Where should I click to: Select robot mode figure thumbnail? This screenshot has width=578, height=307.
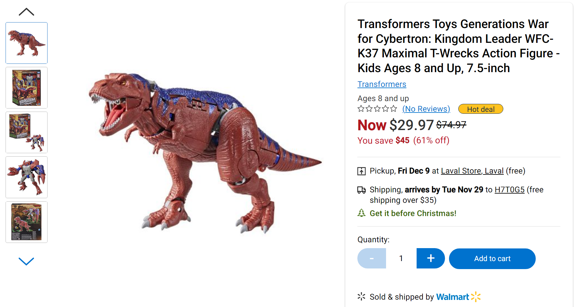27,177
